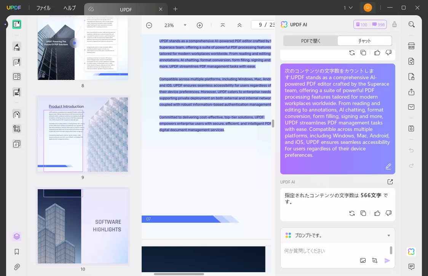
Task: Share the file via upload icon
Action: [x=411, y=92]
